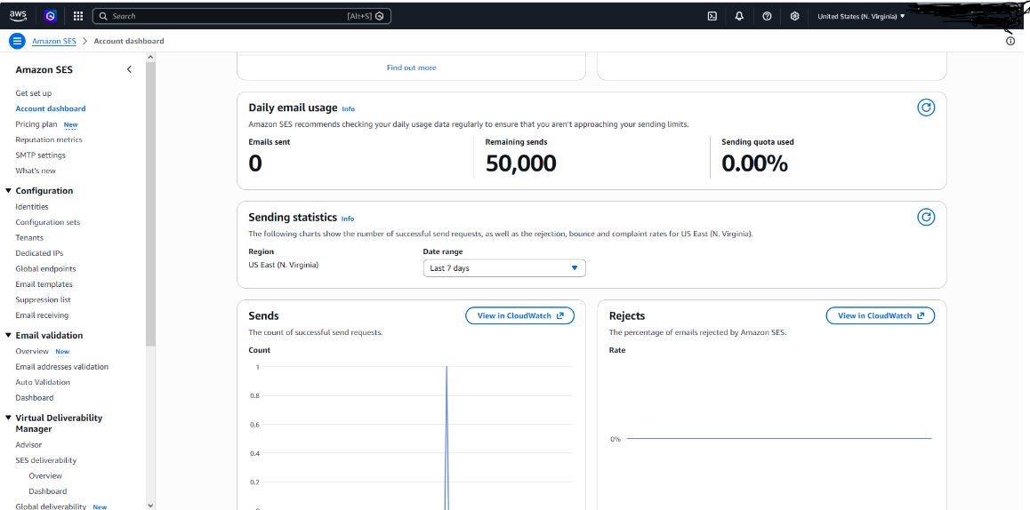Open Configuration sets
The height and width of the screenshot is (510, 1030).
coord(47,222)
